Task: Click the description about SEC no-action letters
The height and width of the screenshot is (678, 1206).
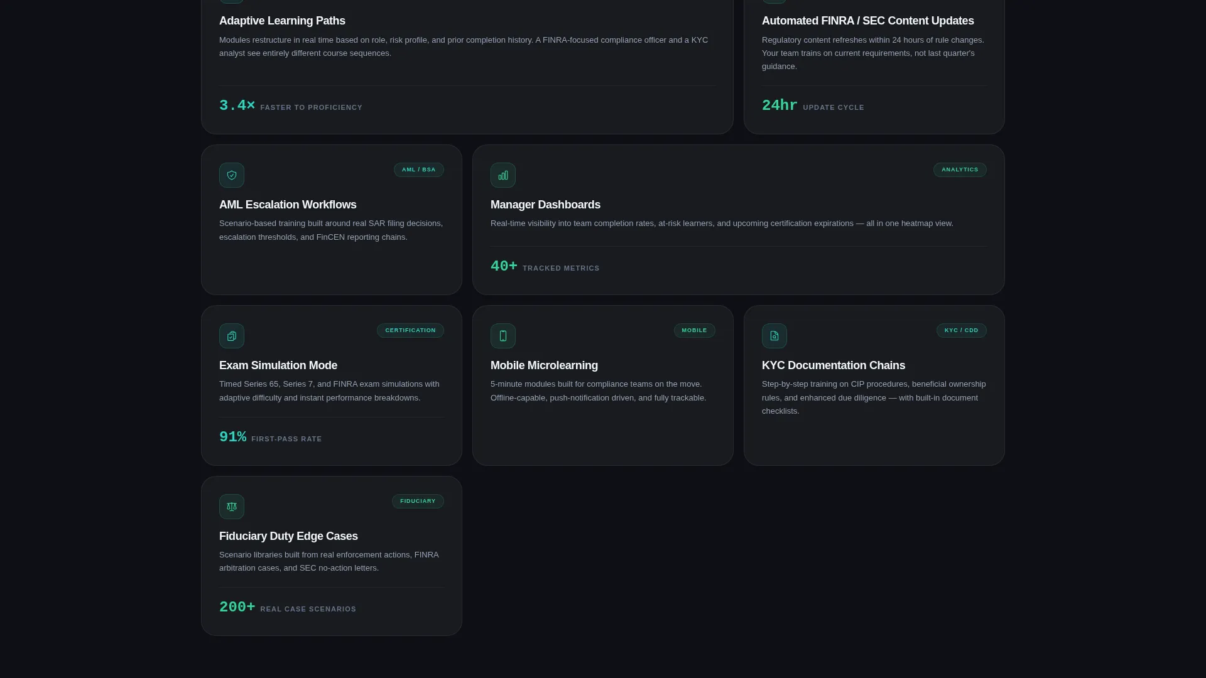Action: (x=329, y=561)
